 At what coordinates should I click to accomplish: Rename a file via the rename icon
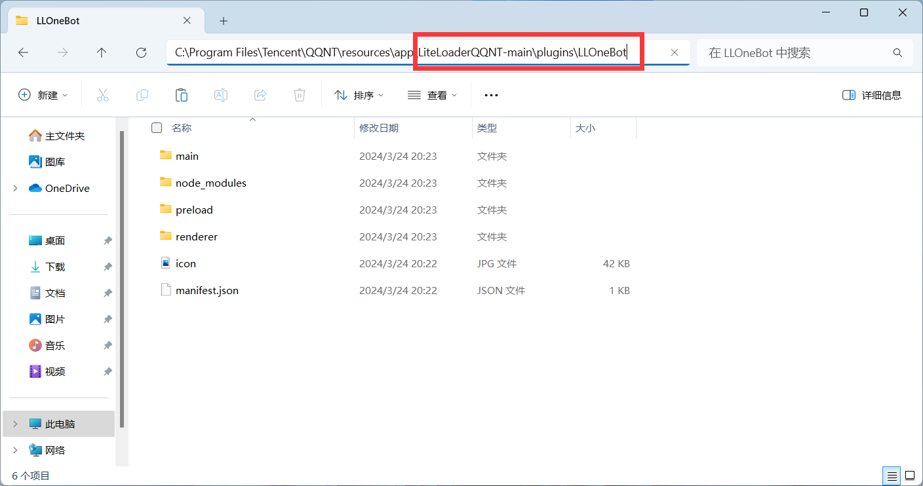point(221,94)
